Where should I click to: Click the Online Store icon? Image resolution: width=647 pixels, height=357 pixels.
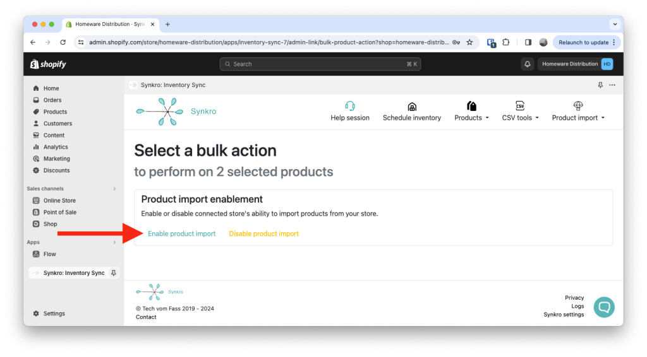[x=36, y=201]
